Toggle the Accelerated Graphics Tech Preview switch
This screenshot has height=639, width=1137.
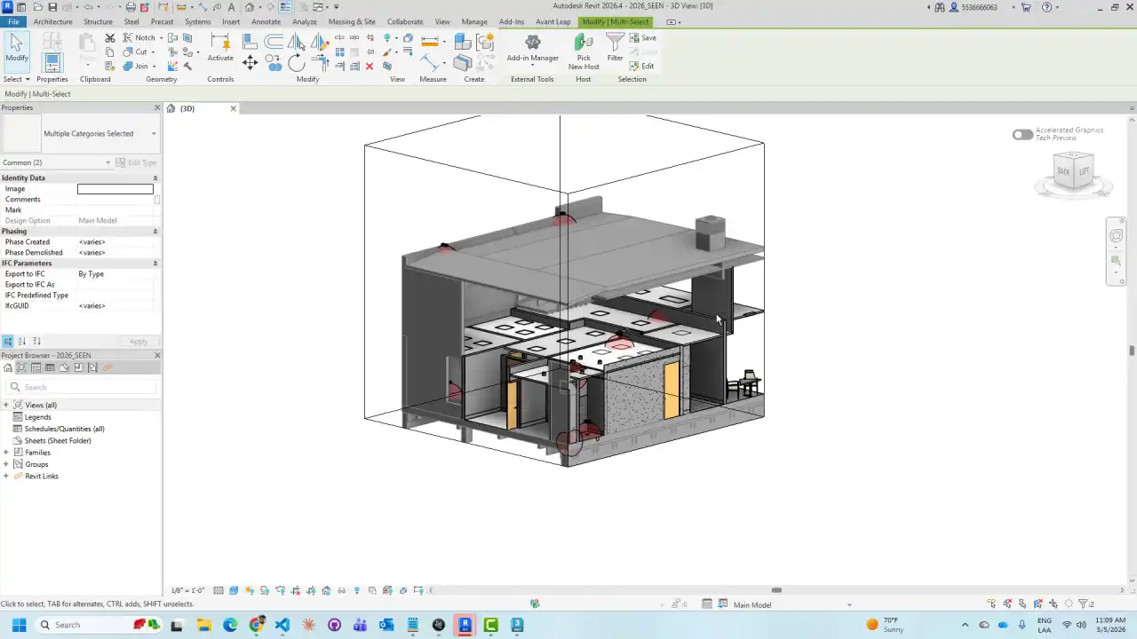(1022, 134)
